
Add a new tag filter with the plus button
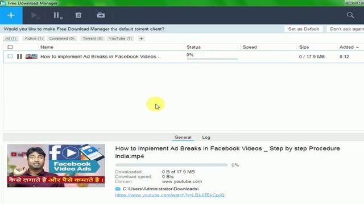pos(142,39)
